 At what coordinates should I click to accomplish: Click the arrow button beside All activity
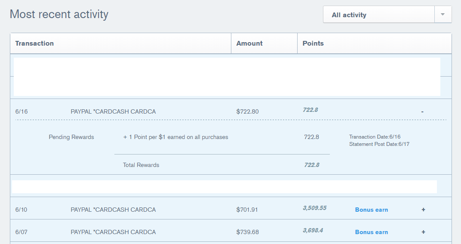pos(443,15)
